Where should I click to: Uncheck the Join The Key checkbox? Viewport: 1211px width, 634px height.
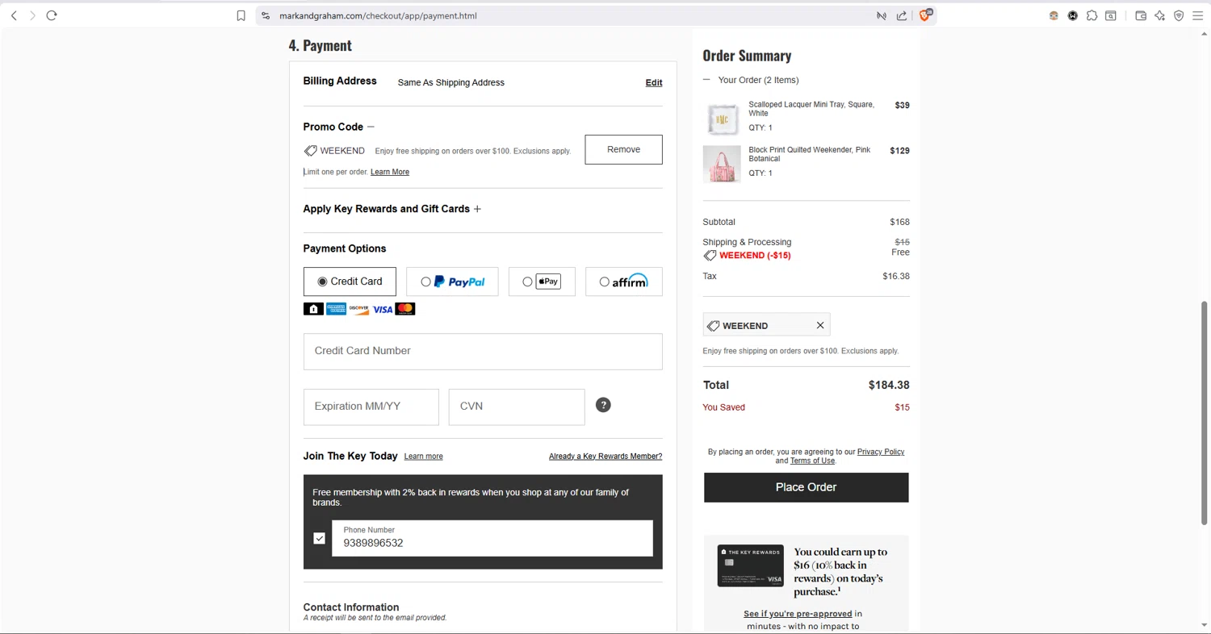[320, 538]
